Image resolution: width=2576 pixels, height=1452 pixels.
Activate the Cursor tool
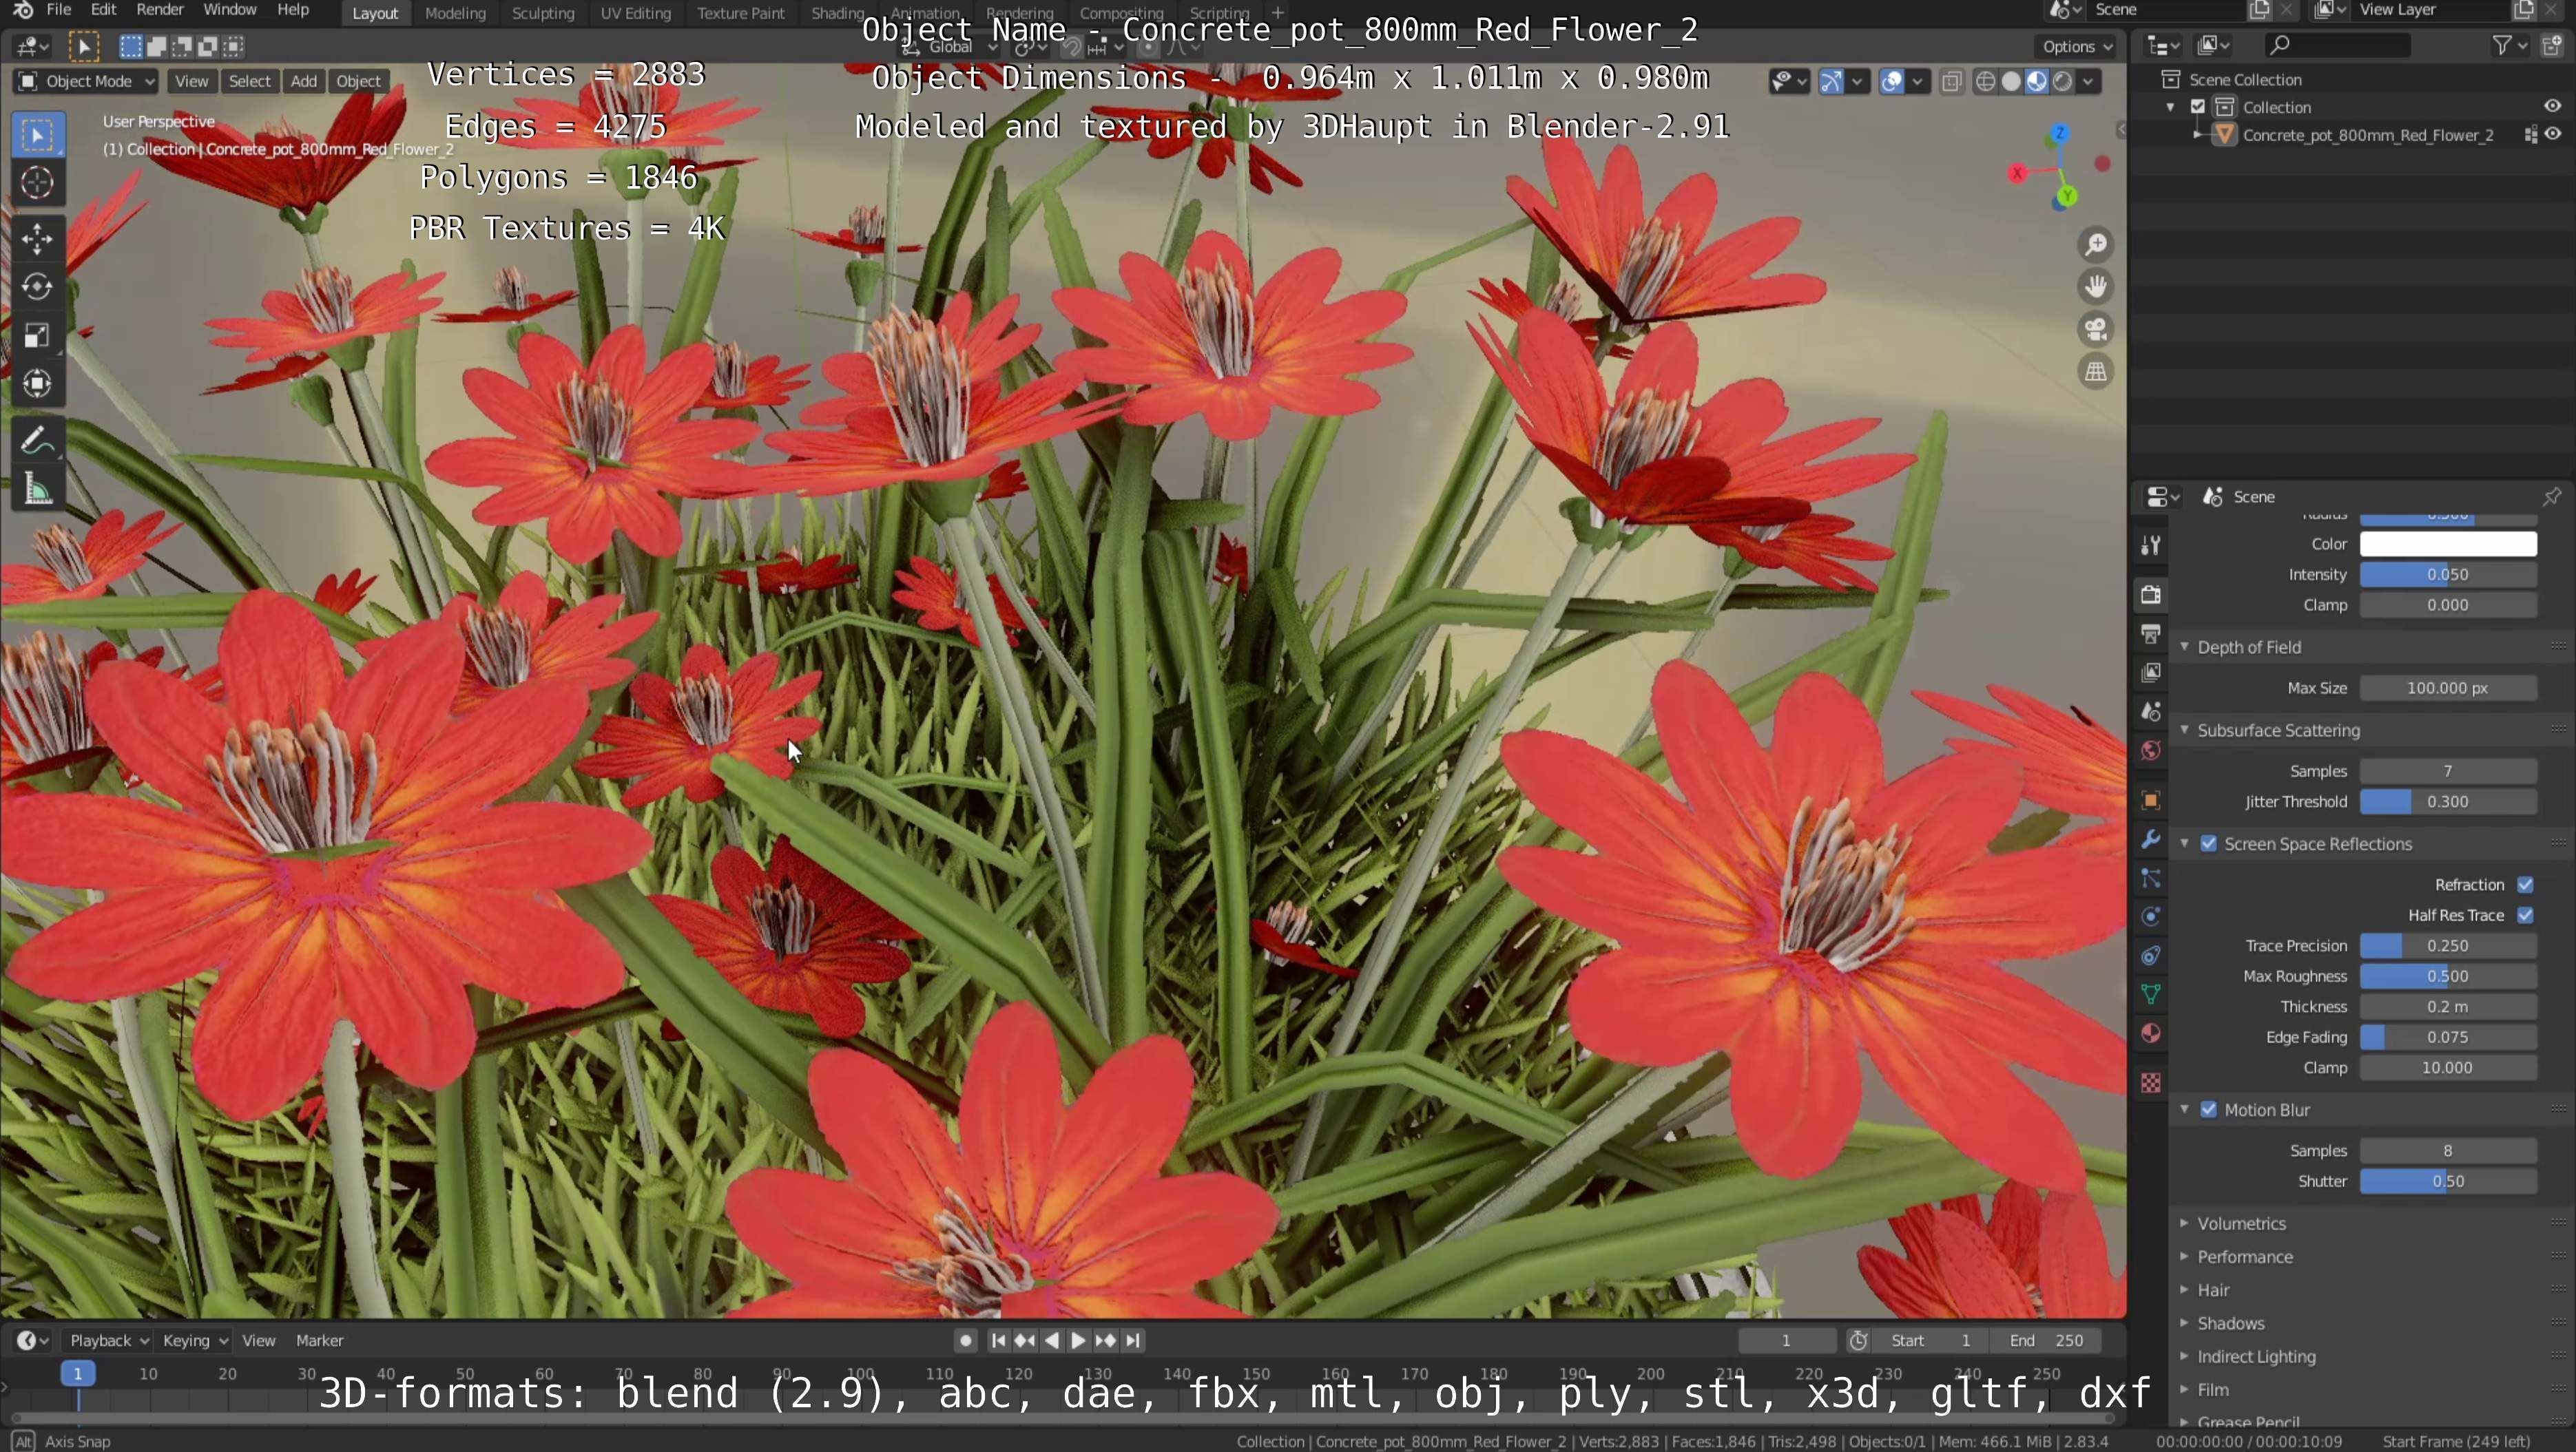pos(38,183)
